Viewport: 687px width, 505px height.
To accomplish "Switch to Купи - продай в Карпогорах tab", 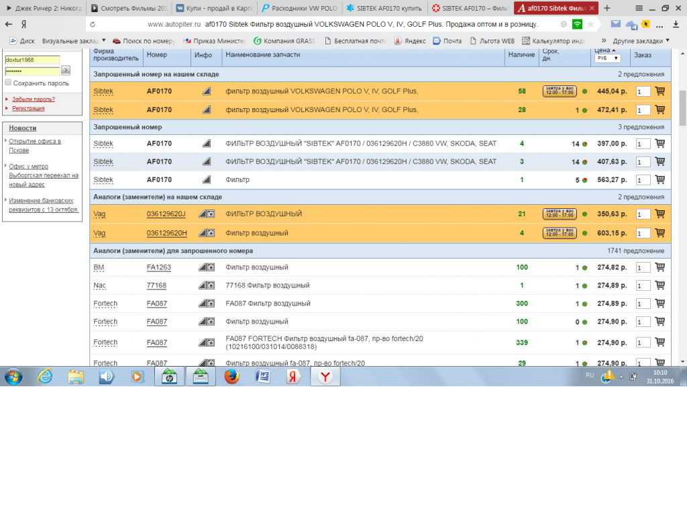I will [215, 8].
